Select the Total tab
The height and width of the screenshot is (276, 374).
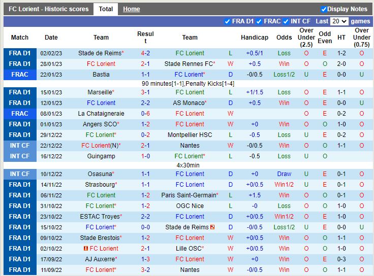(x=106, y=9)
